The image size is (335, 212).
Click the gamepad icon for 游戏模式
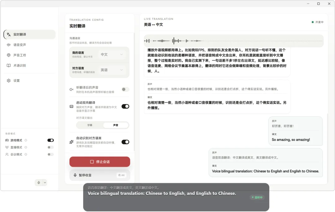[x=7, y=140]
